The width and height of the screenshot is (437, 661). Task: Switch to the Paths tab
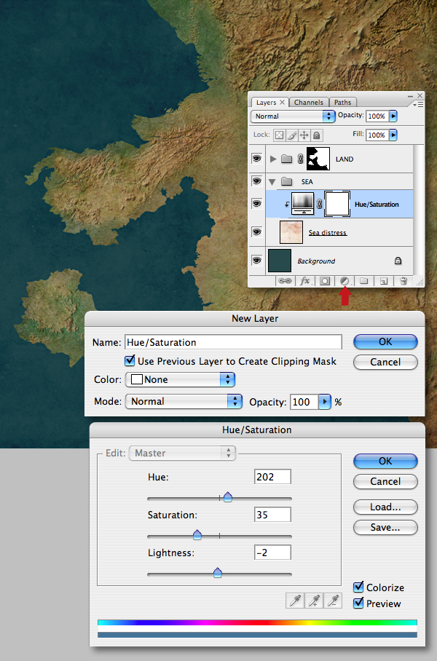(342, 103)
